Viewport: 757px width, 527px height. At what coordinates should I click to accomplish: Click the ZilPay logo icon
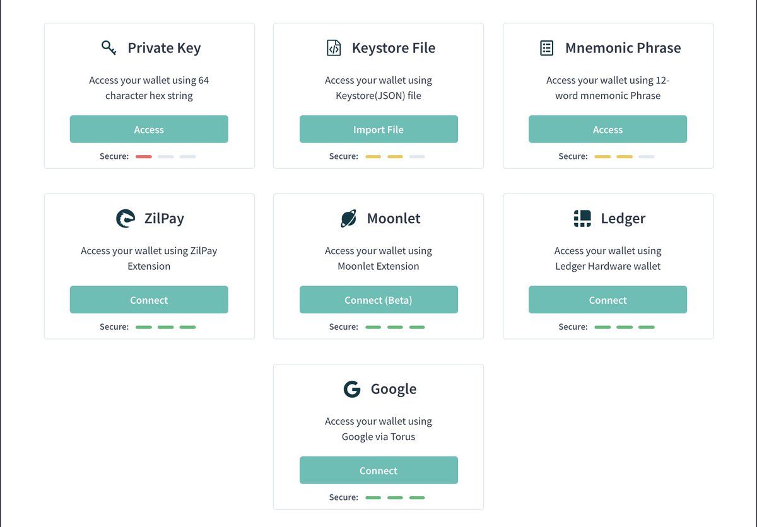[x=126, y=219]
